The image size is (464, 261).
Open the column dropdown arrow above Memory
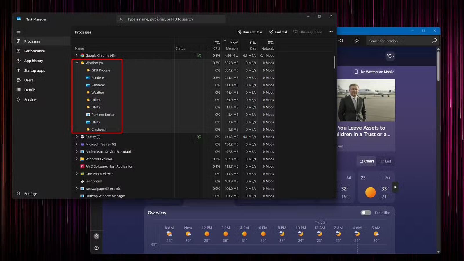(x=225, y=40)
